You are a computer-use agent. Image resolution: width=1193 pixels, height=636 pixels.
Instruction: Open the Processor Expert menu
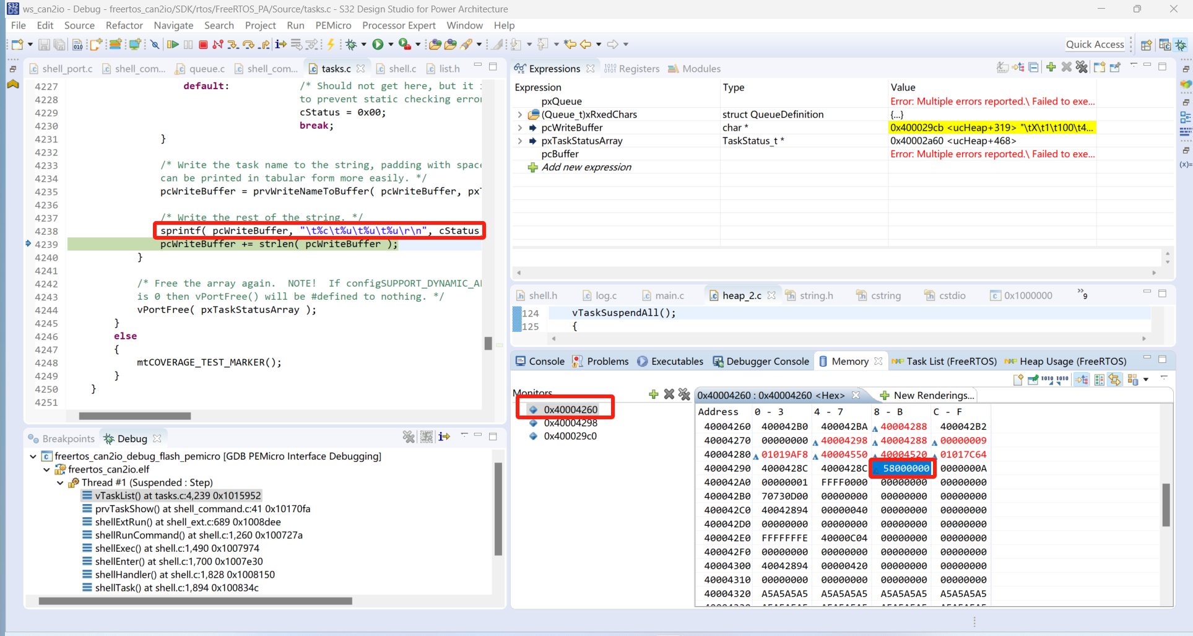399,25
